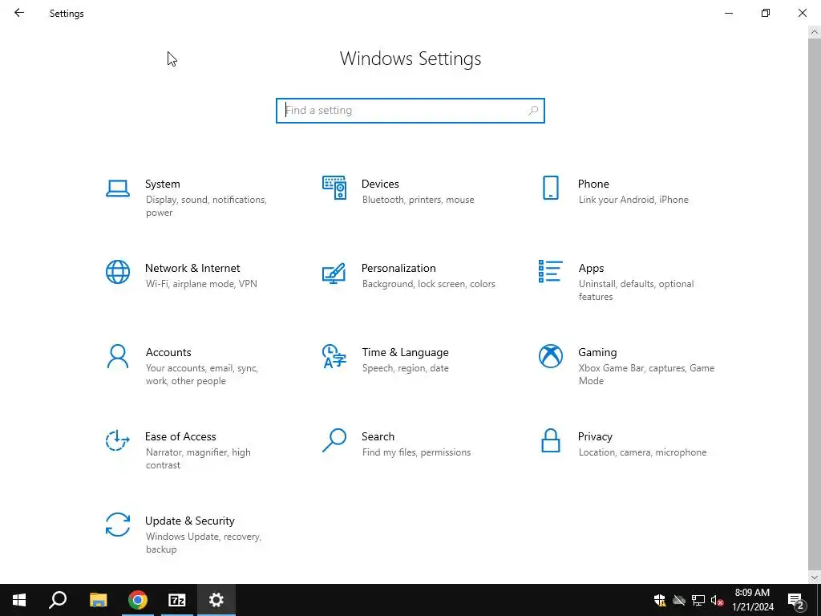This screenshot has width=821, height=616.
Task: Open the taskbar clock and date
Action: pos(752,600)
